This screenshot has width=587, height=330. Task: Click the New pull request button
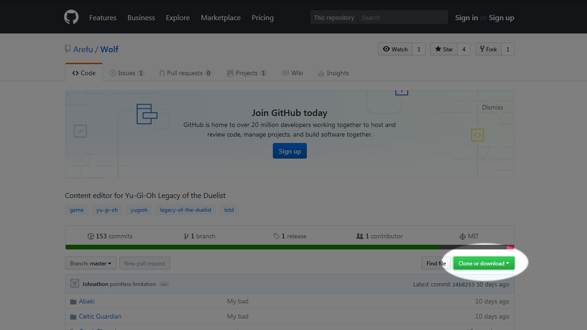[x=144, y=264]
